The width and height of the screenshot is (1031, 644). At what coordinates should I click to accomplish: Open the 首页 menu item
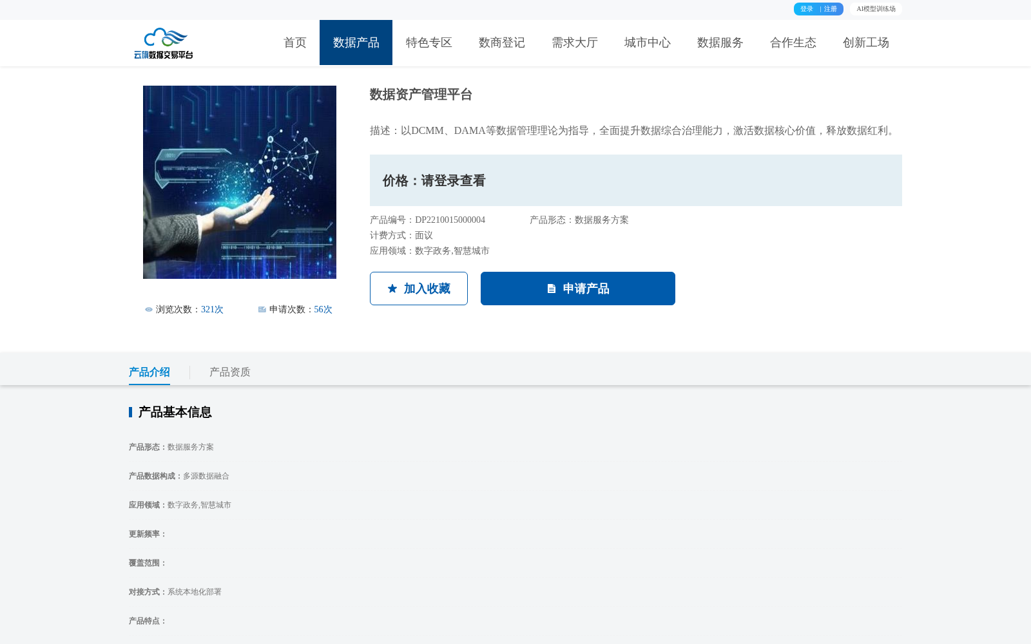(x=295, y=43)
